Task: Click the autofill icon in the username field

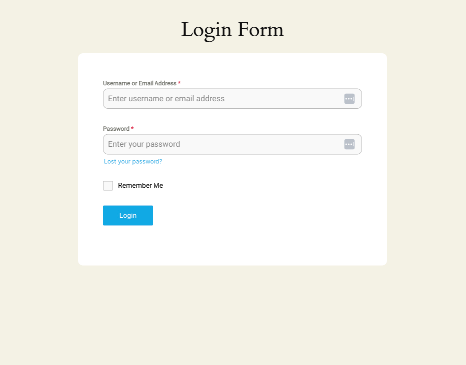Action: point(349,99)
